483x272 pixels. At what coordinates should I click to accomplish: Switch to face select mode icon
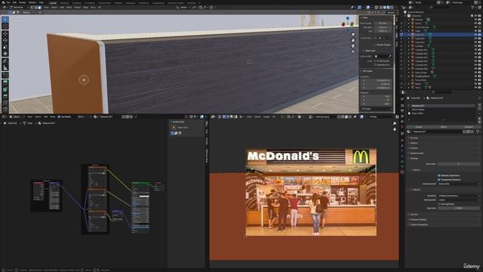pyautogui.click(x=39, y=8)
